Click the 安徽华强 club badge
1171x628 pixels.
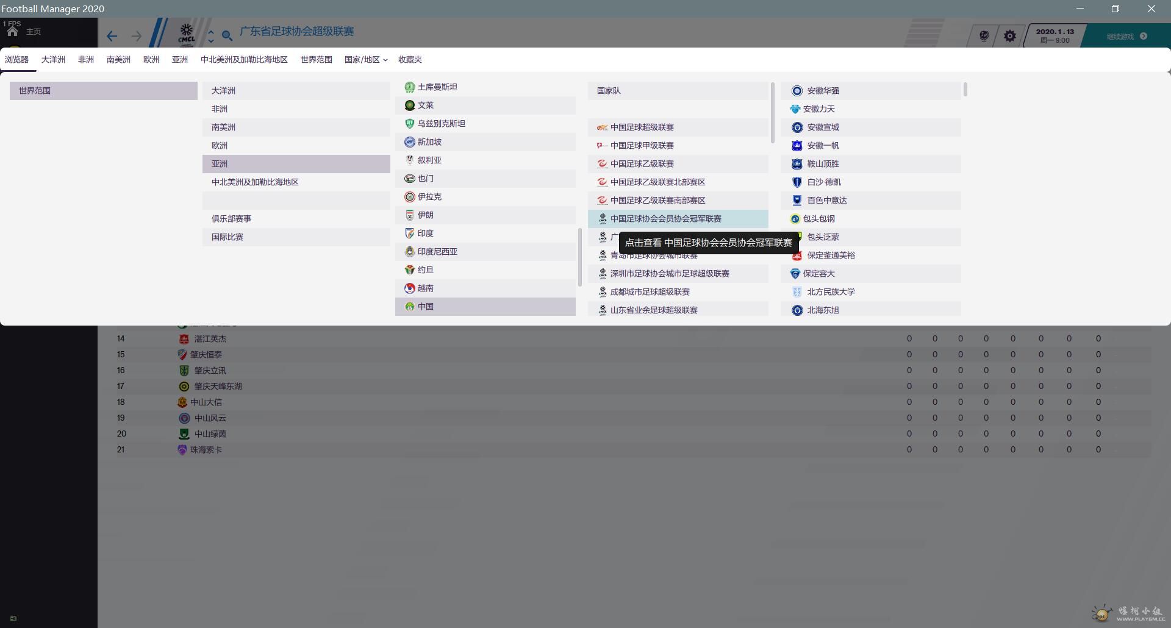pos(797,91)
